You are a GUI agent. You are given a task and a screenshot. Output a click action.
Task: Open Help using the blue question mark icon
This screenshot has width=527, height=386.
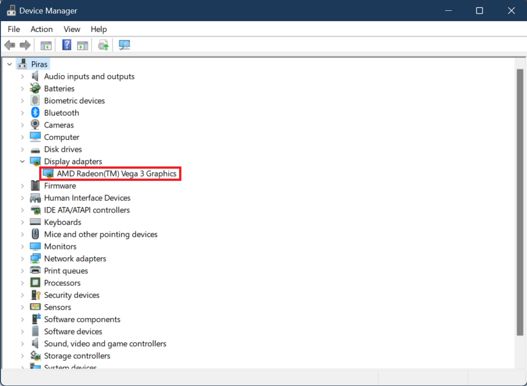pos(66,45)
